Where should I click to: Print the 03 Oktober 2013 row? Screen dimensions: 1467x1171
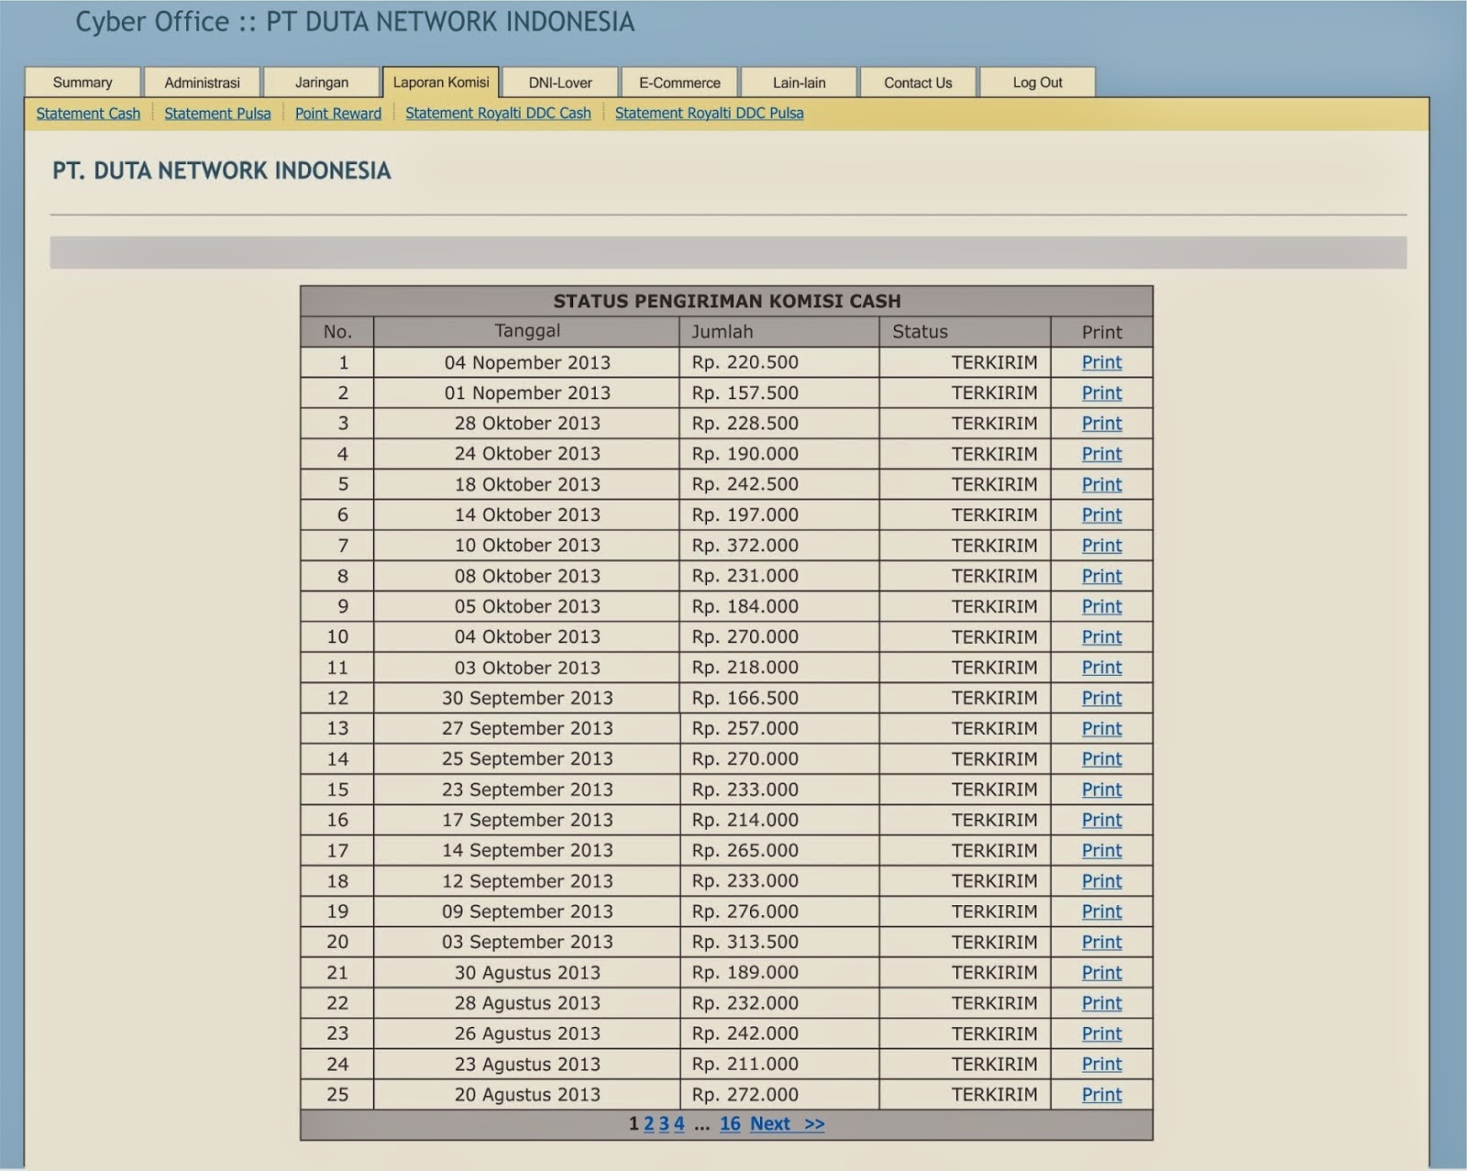click(x=1101, y=668)
